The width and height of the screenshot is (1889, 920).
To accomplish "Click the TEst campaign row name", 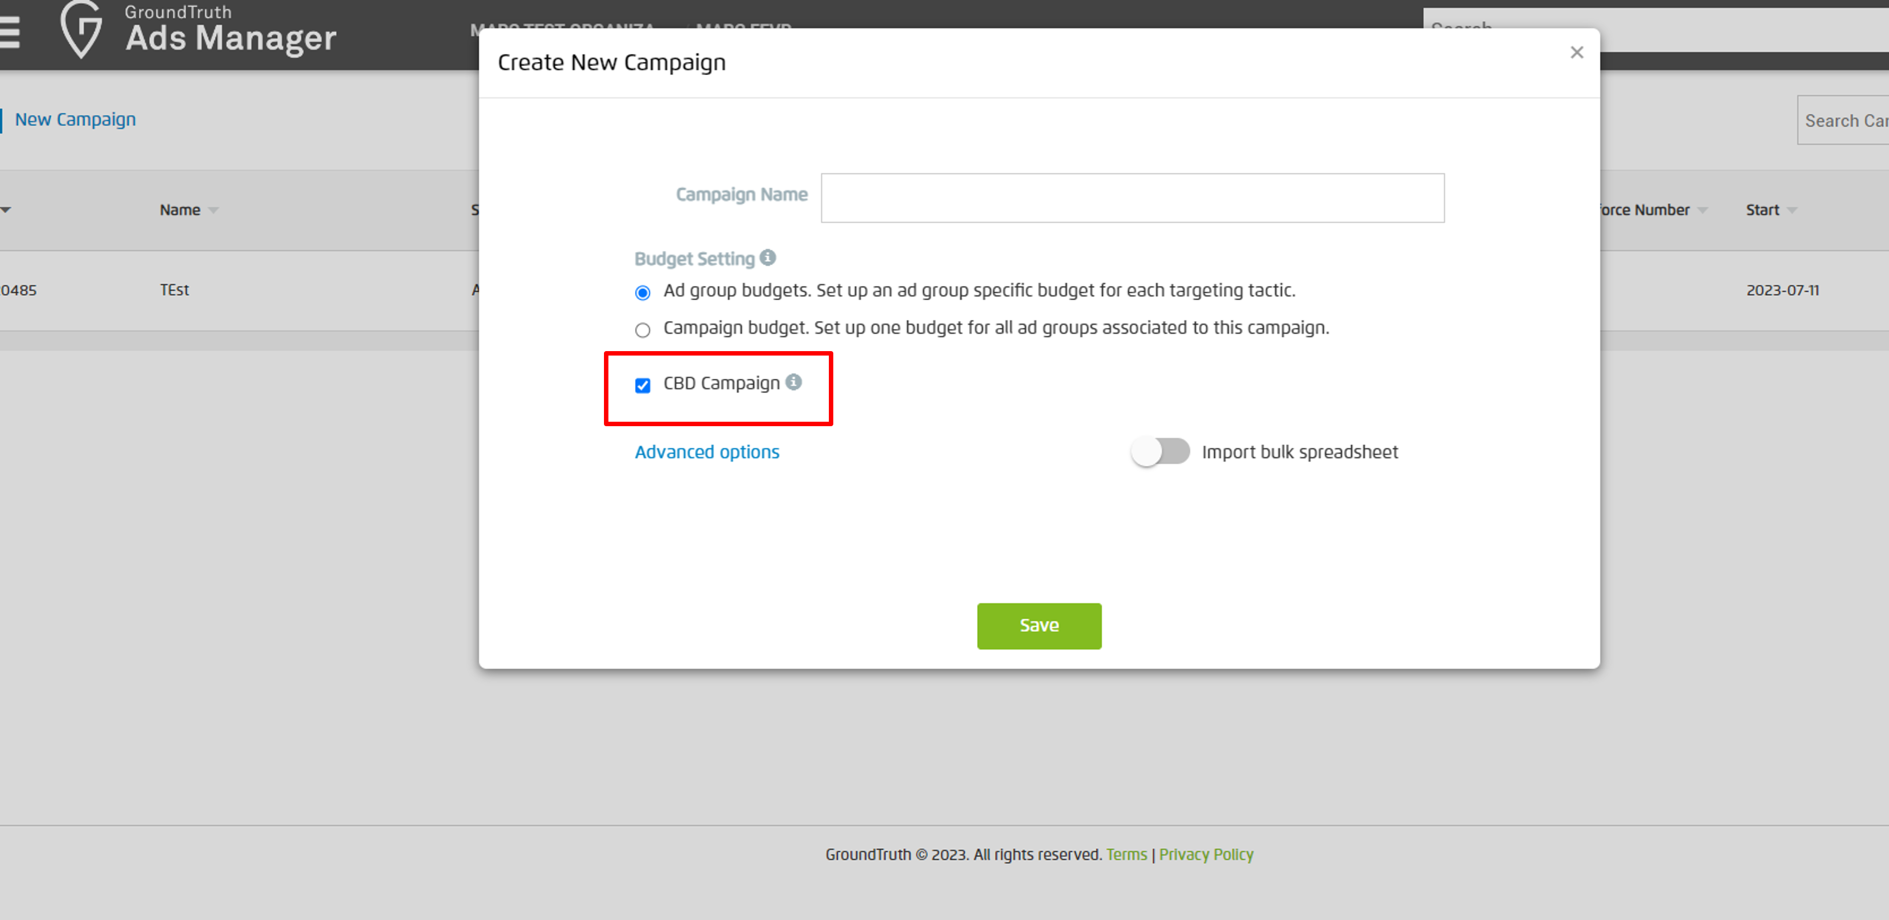I will tap(174, 290).
